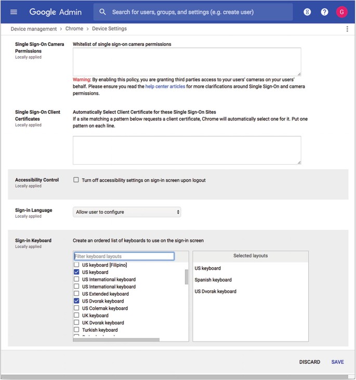The height and width of the screenshot is (380, 356).
Task: Open the help center articles link
Action: click(x=165, y=86)
